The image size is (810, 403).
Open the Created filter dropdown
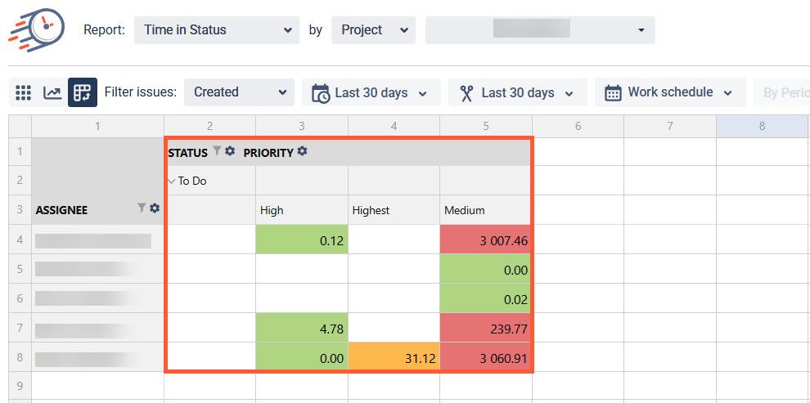[239, 92]
